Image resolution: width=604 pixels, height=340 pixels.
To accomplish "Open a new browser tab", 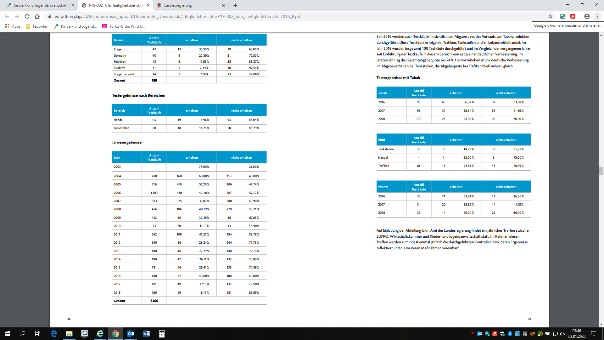I will tap(235, 5).
